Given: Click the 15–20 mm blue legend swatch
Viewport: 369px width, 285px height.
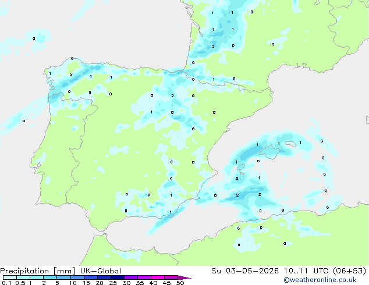Looking at the screenshot, I should [x=90, y=277].
